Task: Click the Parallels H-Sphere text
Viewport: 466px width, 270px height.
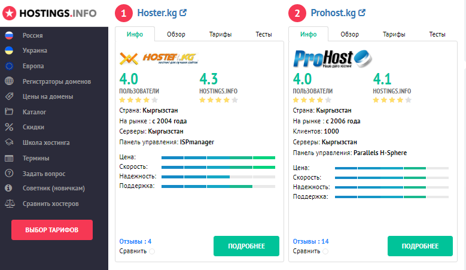Action: tap(380, 153)
